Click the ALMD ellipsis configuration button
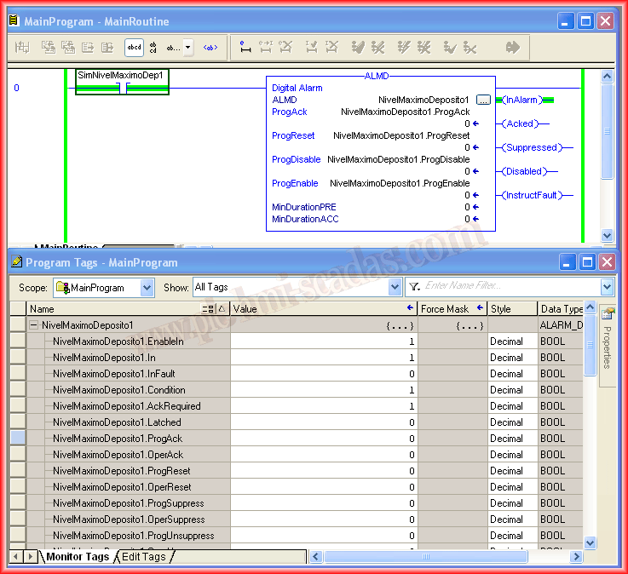Screen dimensions: 628x574 (x=483, y=100)
